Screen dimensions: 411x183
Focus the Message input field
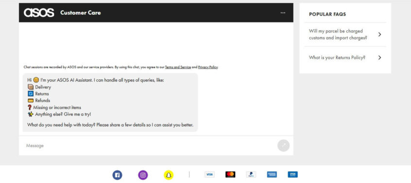(148, 146)
